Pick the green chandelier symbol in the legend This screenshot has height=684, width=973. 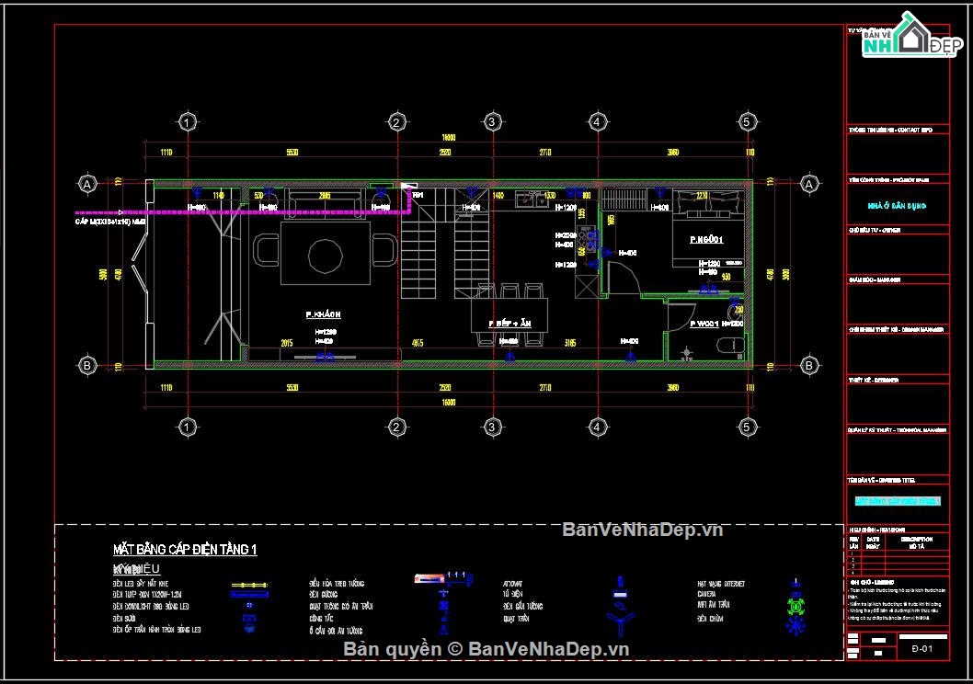[796, 606]
